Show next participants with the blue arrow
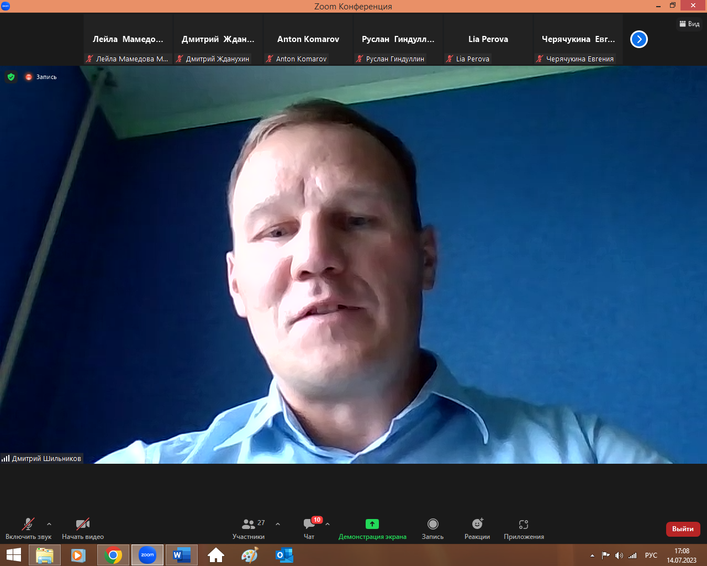The image size is (707, 566). tap(639, 39)
